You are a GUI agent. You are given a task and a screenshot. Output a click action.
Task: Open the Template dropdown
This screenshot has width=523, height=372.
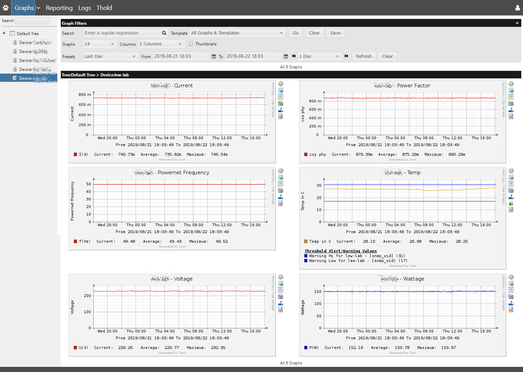pos(238,33)
